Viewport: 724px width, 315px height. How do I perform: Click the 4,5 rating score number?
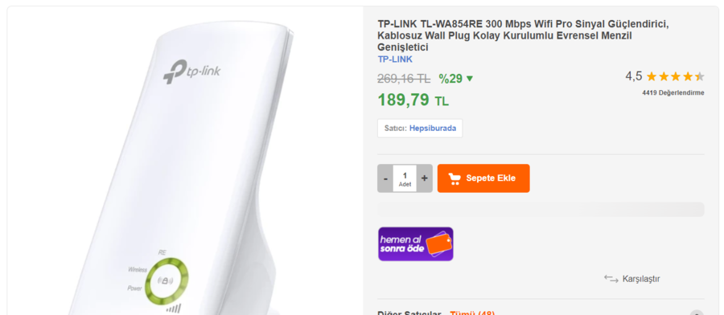coord(634,76)
